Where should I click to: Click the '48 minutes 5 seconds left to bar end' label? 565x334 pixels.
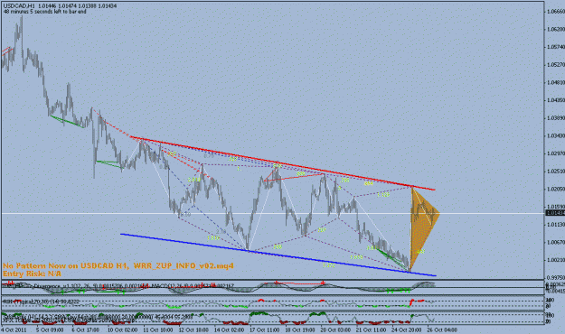[x=44, y=12]
